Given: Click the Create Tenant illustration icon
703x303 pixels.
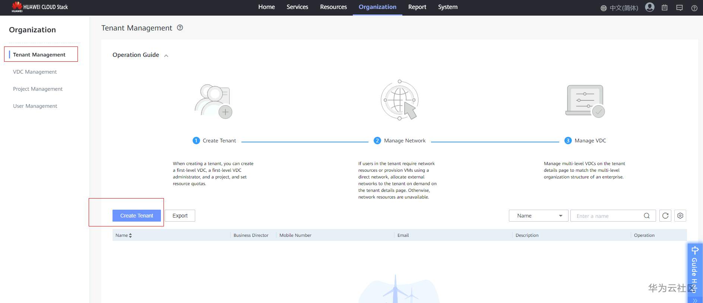Looking at the screenshot, I should [213, 101].
